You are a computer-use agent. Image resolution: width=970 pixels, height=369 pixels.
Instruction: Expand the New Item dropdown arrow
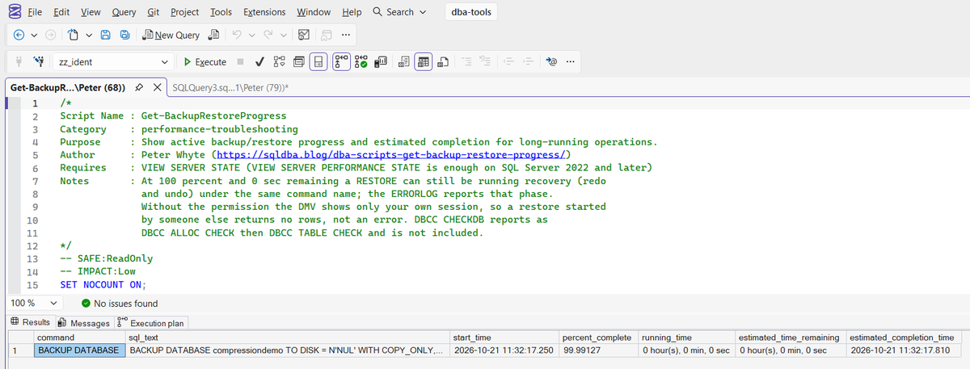tap(87, 35)
